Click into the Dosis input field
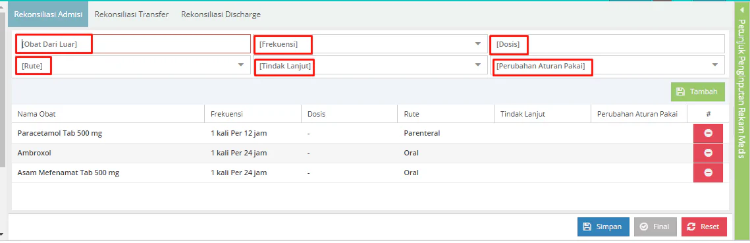750x243 pixels. click(x=608, y=44)
